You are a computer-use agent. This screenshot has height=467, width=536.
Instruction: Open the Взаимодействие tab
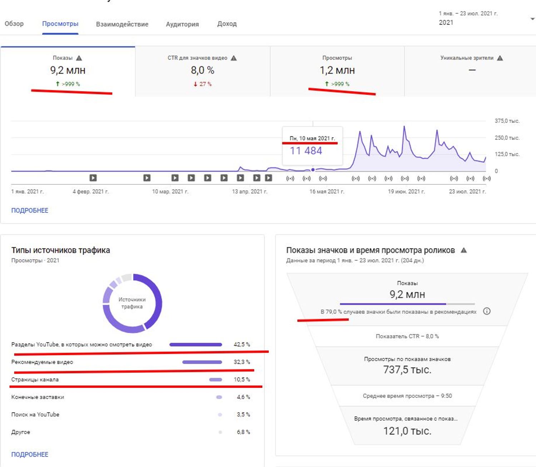122,24
